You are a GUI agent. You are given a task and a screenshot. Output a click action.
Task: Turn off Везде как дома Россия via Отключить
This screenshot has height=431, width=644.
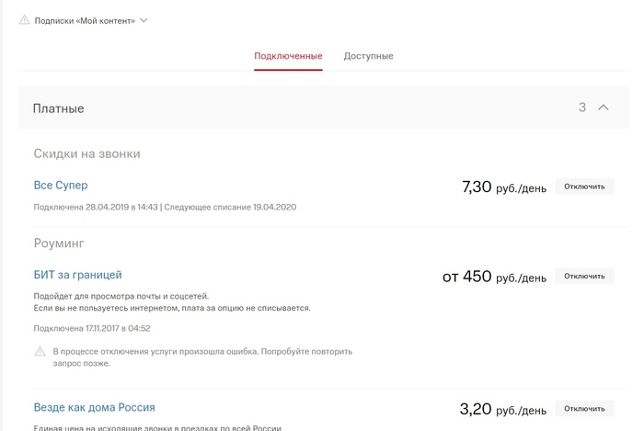584,408
